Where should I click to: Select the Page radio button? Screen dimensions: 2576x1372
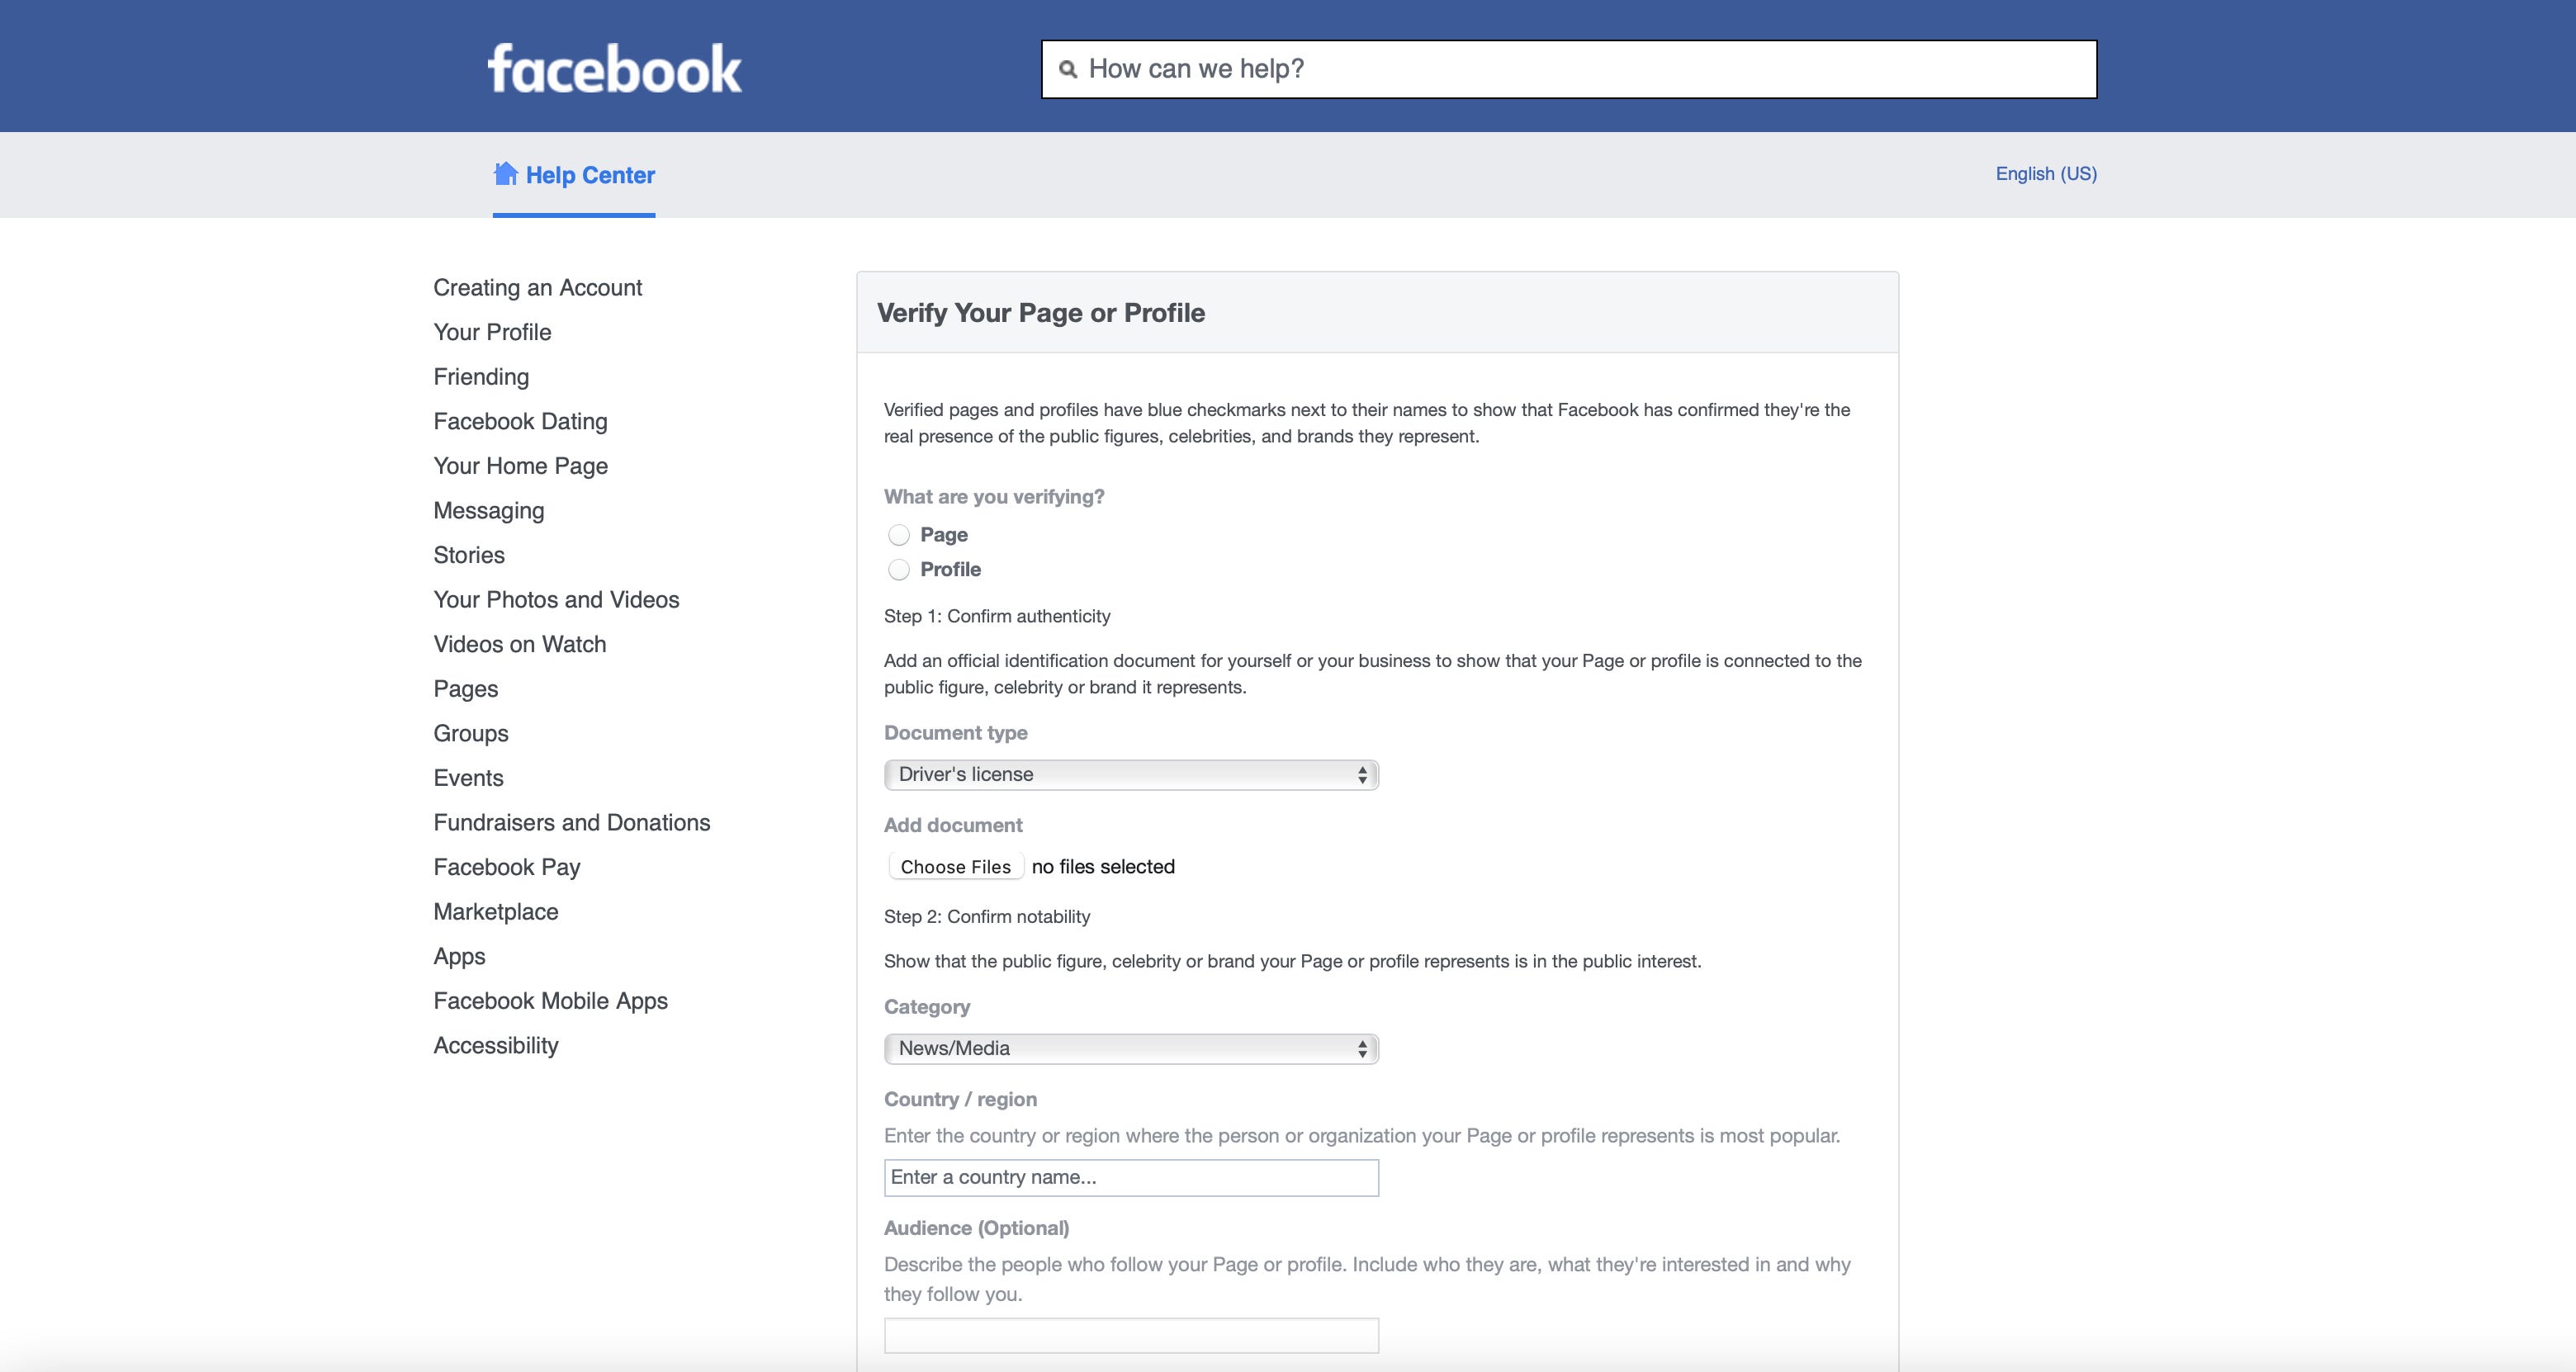click(896, 533)
